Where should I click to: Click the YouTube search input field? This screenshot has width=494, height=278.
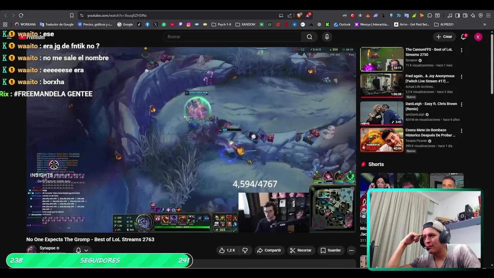tap(233, 37)
